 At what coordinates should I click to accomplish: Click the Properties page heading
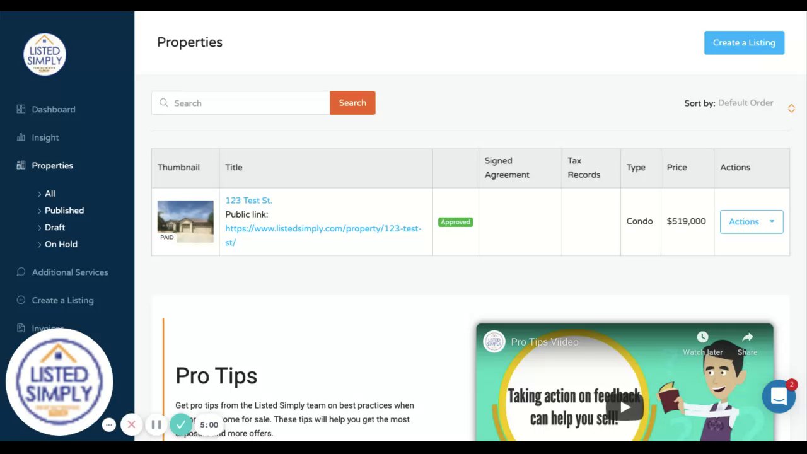[190, 42]
